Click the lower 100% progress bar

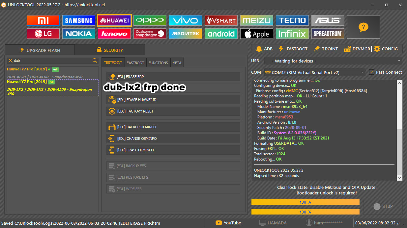coord(305,212)
